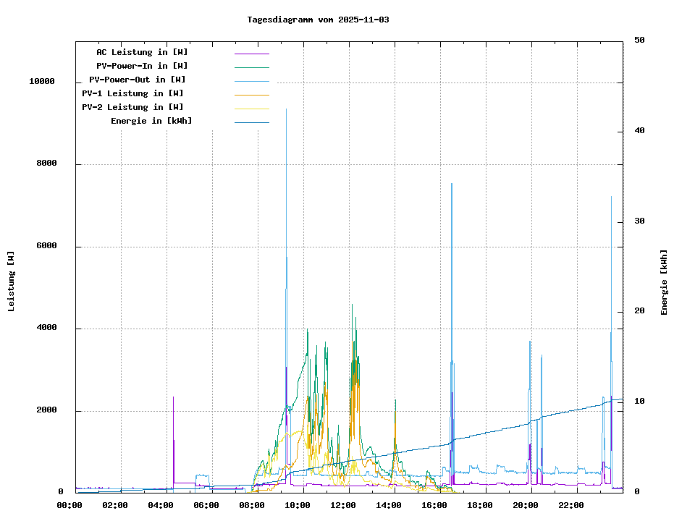Select the 08:00 time axis label
695x521 pixels.
(253, 505)
